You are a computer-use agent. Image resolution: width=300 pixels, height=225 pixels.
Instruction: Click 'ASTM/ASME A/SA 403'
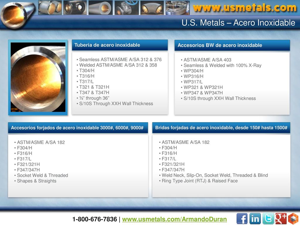[207, 60]
